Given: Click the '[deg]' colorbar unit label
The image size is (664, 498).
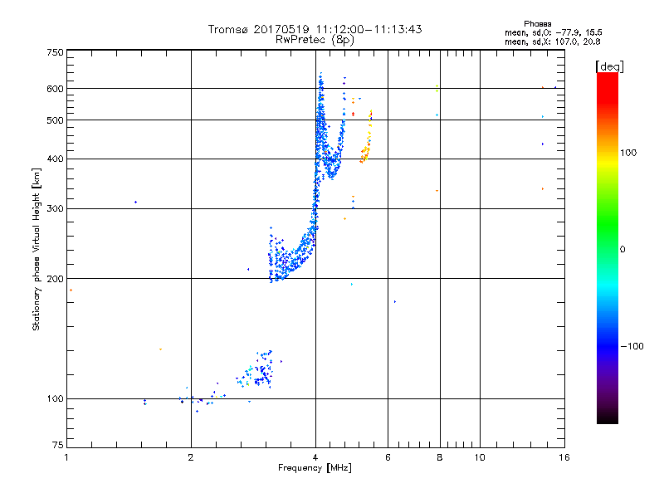Looking at the screenshot, I should pyautogui.click(x=609, y=66).
